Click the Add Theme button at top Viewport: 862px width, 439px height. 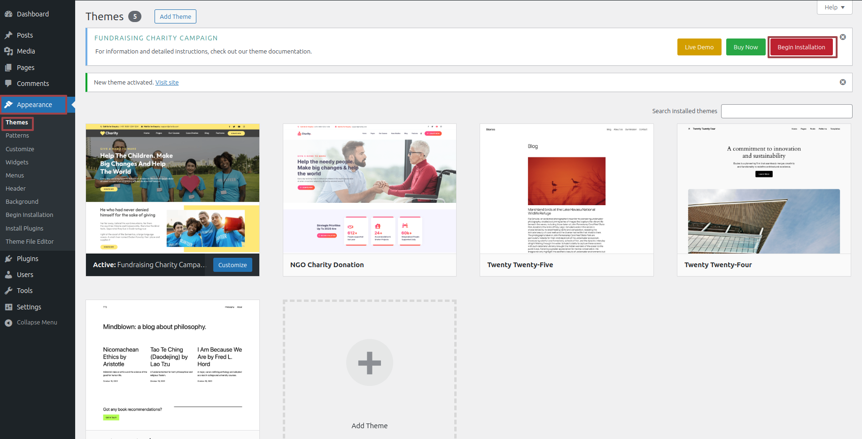pos(175,16)
